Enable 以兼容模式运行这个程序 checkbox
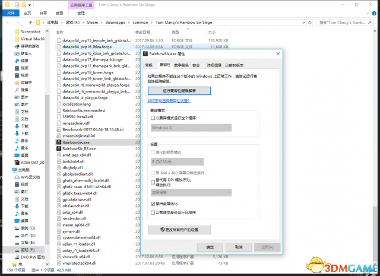This screenshot has width=380, height=276. [x=153, y=118]
